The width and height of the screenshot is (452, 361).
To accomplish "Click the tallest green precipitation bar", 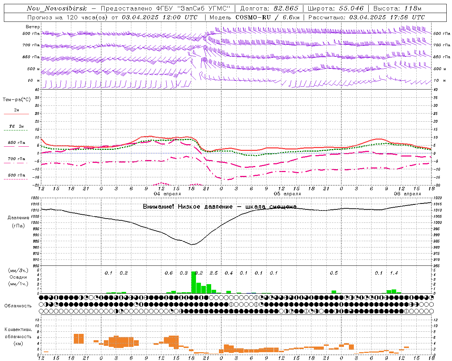I will (194, 282).
